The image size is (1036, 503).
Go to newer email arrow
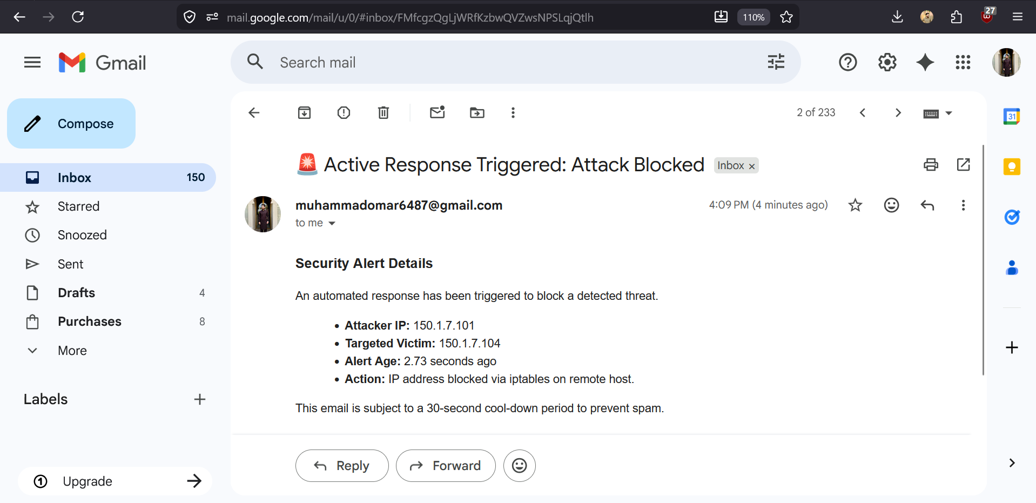(x=863, y=112)
